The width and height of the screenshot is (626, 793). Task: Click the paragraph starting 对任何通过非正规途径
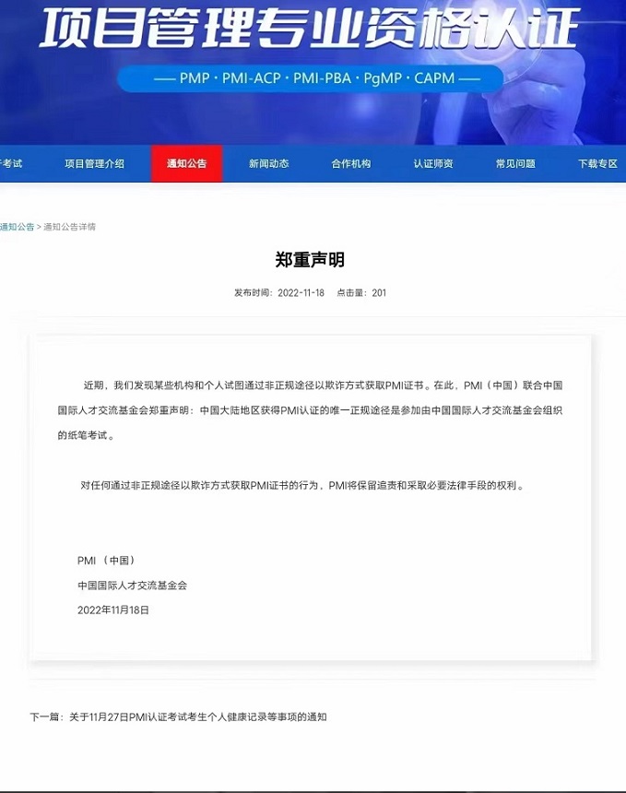click(303, 486)
